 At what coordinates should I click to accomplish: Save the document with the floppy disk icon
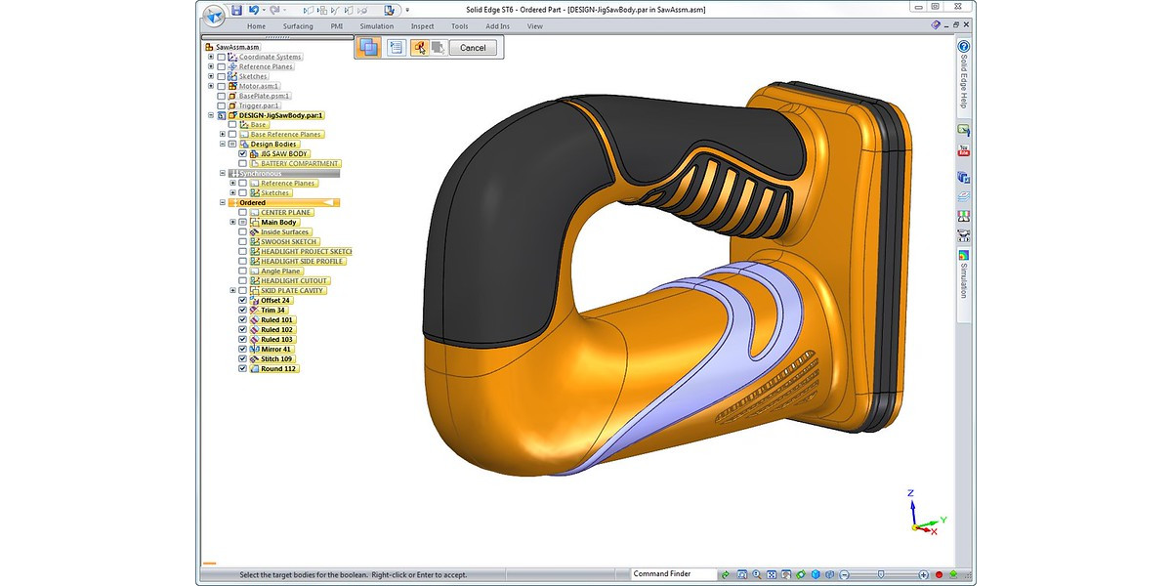(236, 10)
